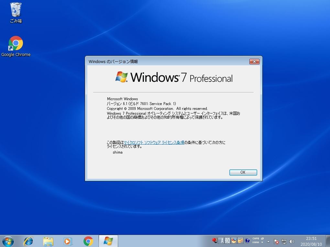Click the IME input mode A button
Viewport: 330px width, 247px height.
click(222, 241)
